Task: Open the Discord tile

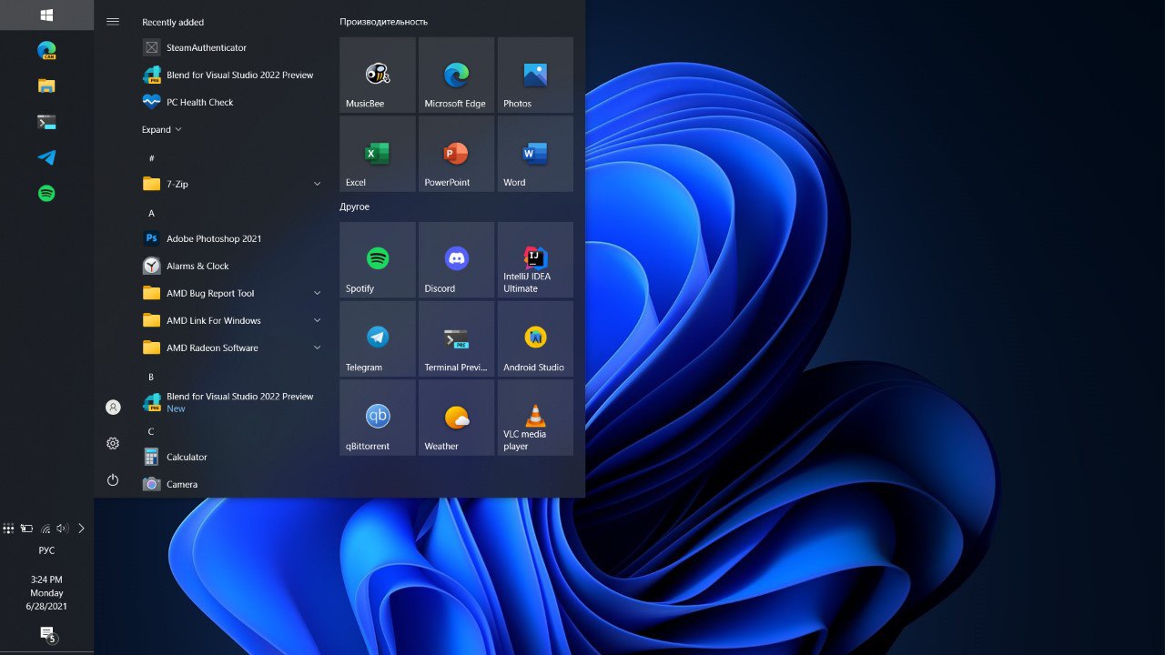Action: pyautogui.click(x=456, y=260)
